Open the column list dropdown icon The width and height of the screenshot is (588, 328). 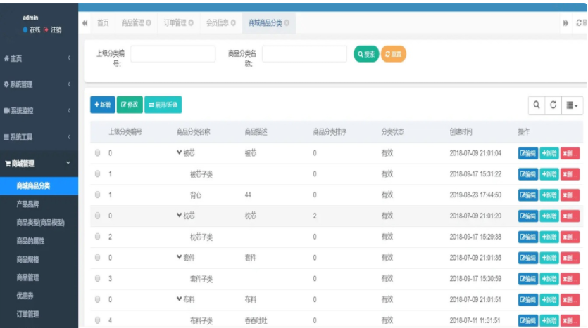coord(572,105)
